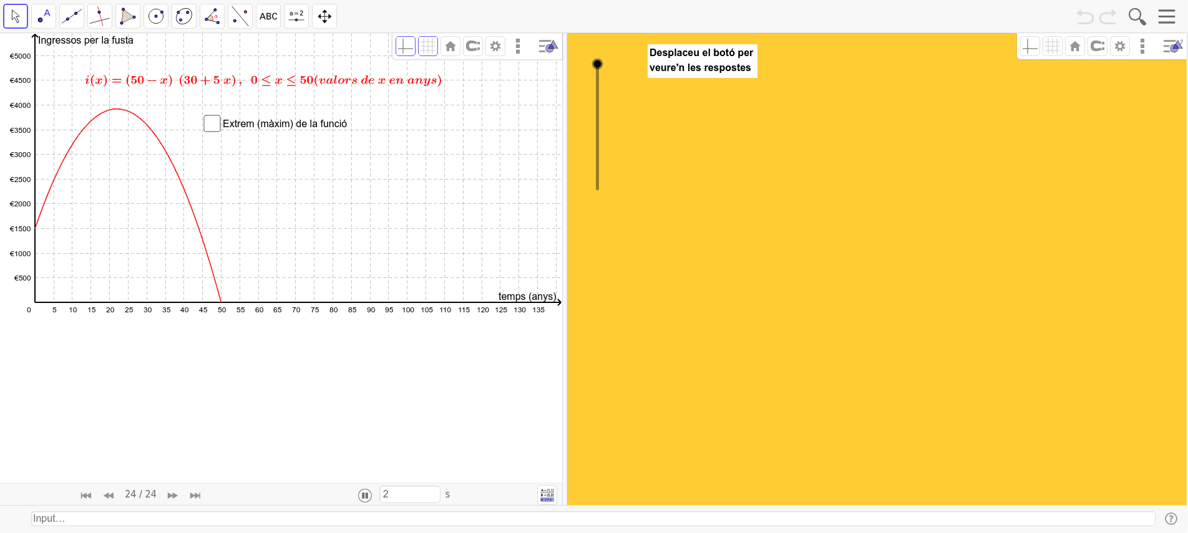Click the Undo arrow
Viewport: 1188px width, 533px height.
coord(1085,17)
